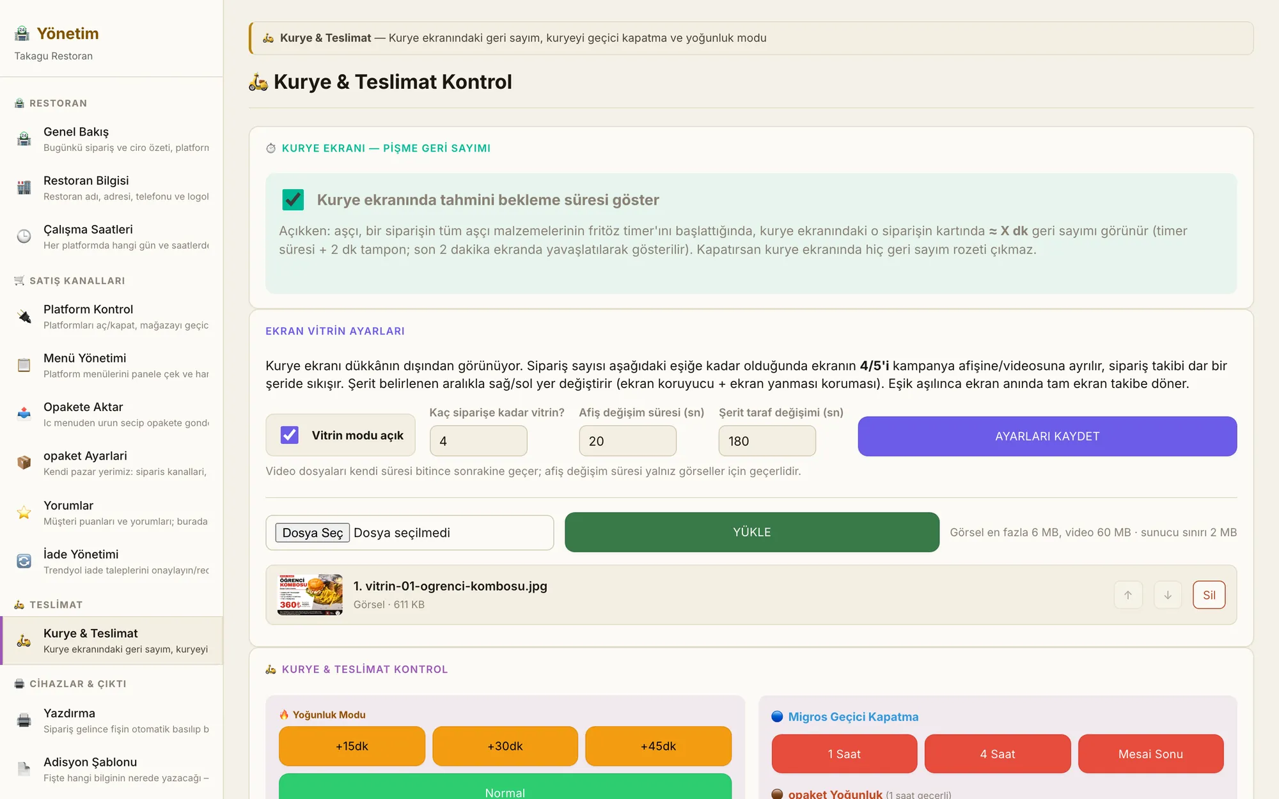This screenshot has height=799, width=1279.
Task: Set Yoğunluk Modu to +15dk
Action: point(352,746)
